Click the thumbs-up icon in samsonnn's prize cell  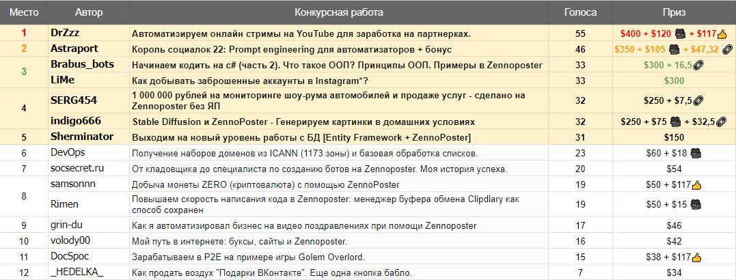pyautogui.click(x=696, y=184)
